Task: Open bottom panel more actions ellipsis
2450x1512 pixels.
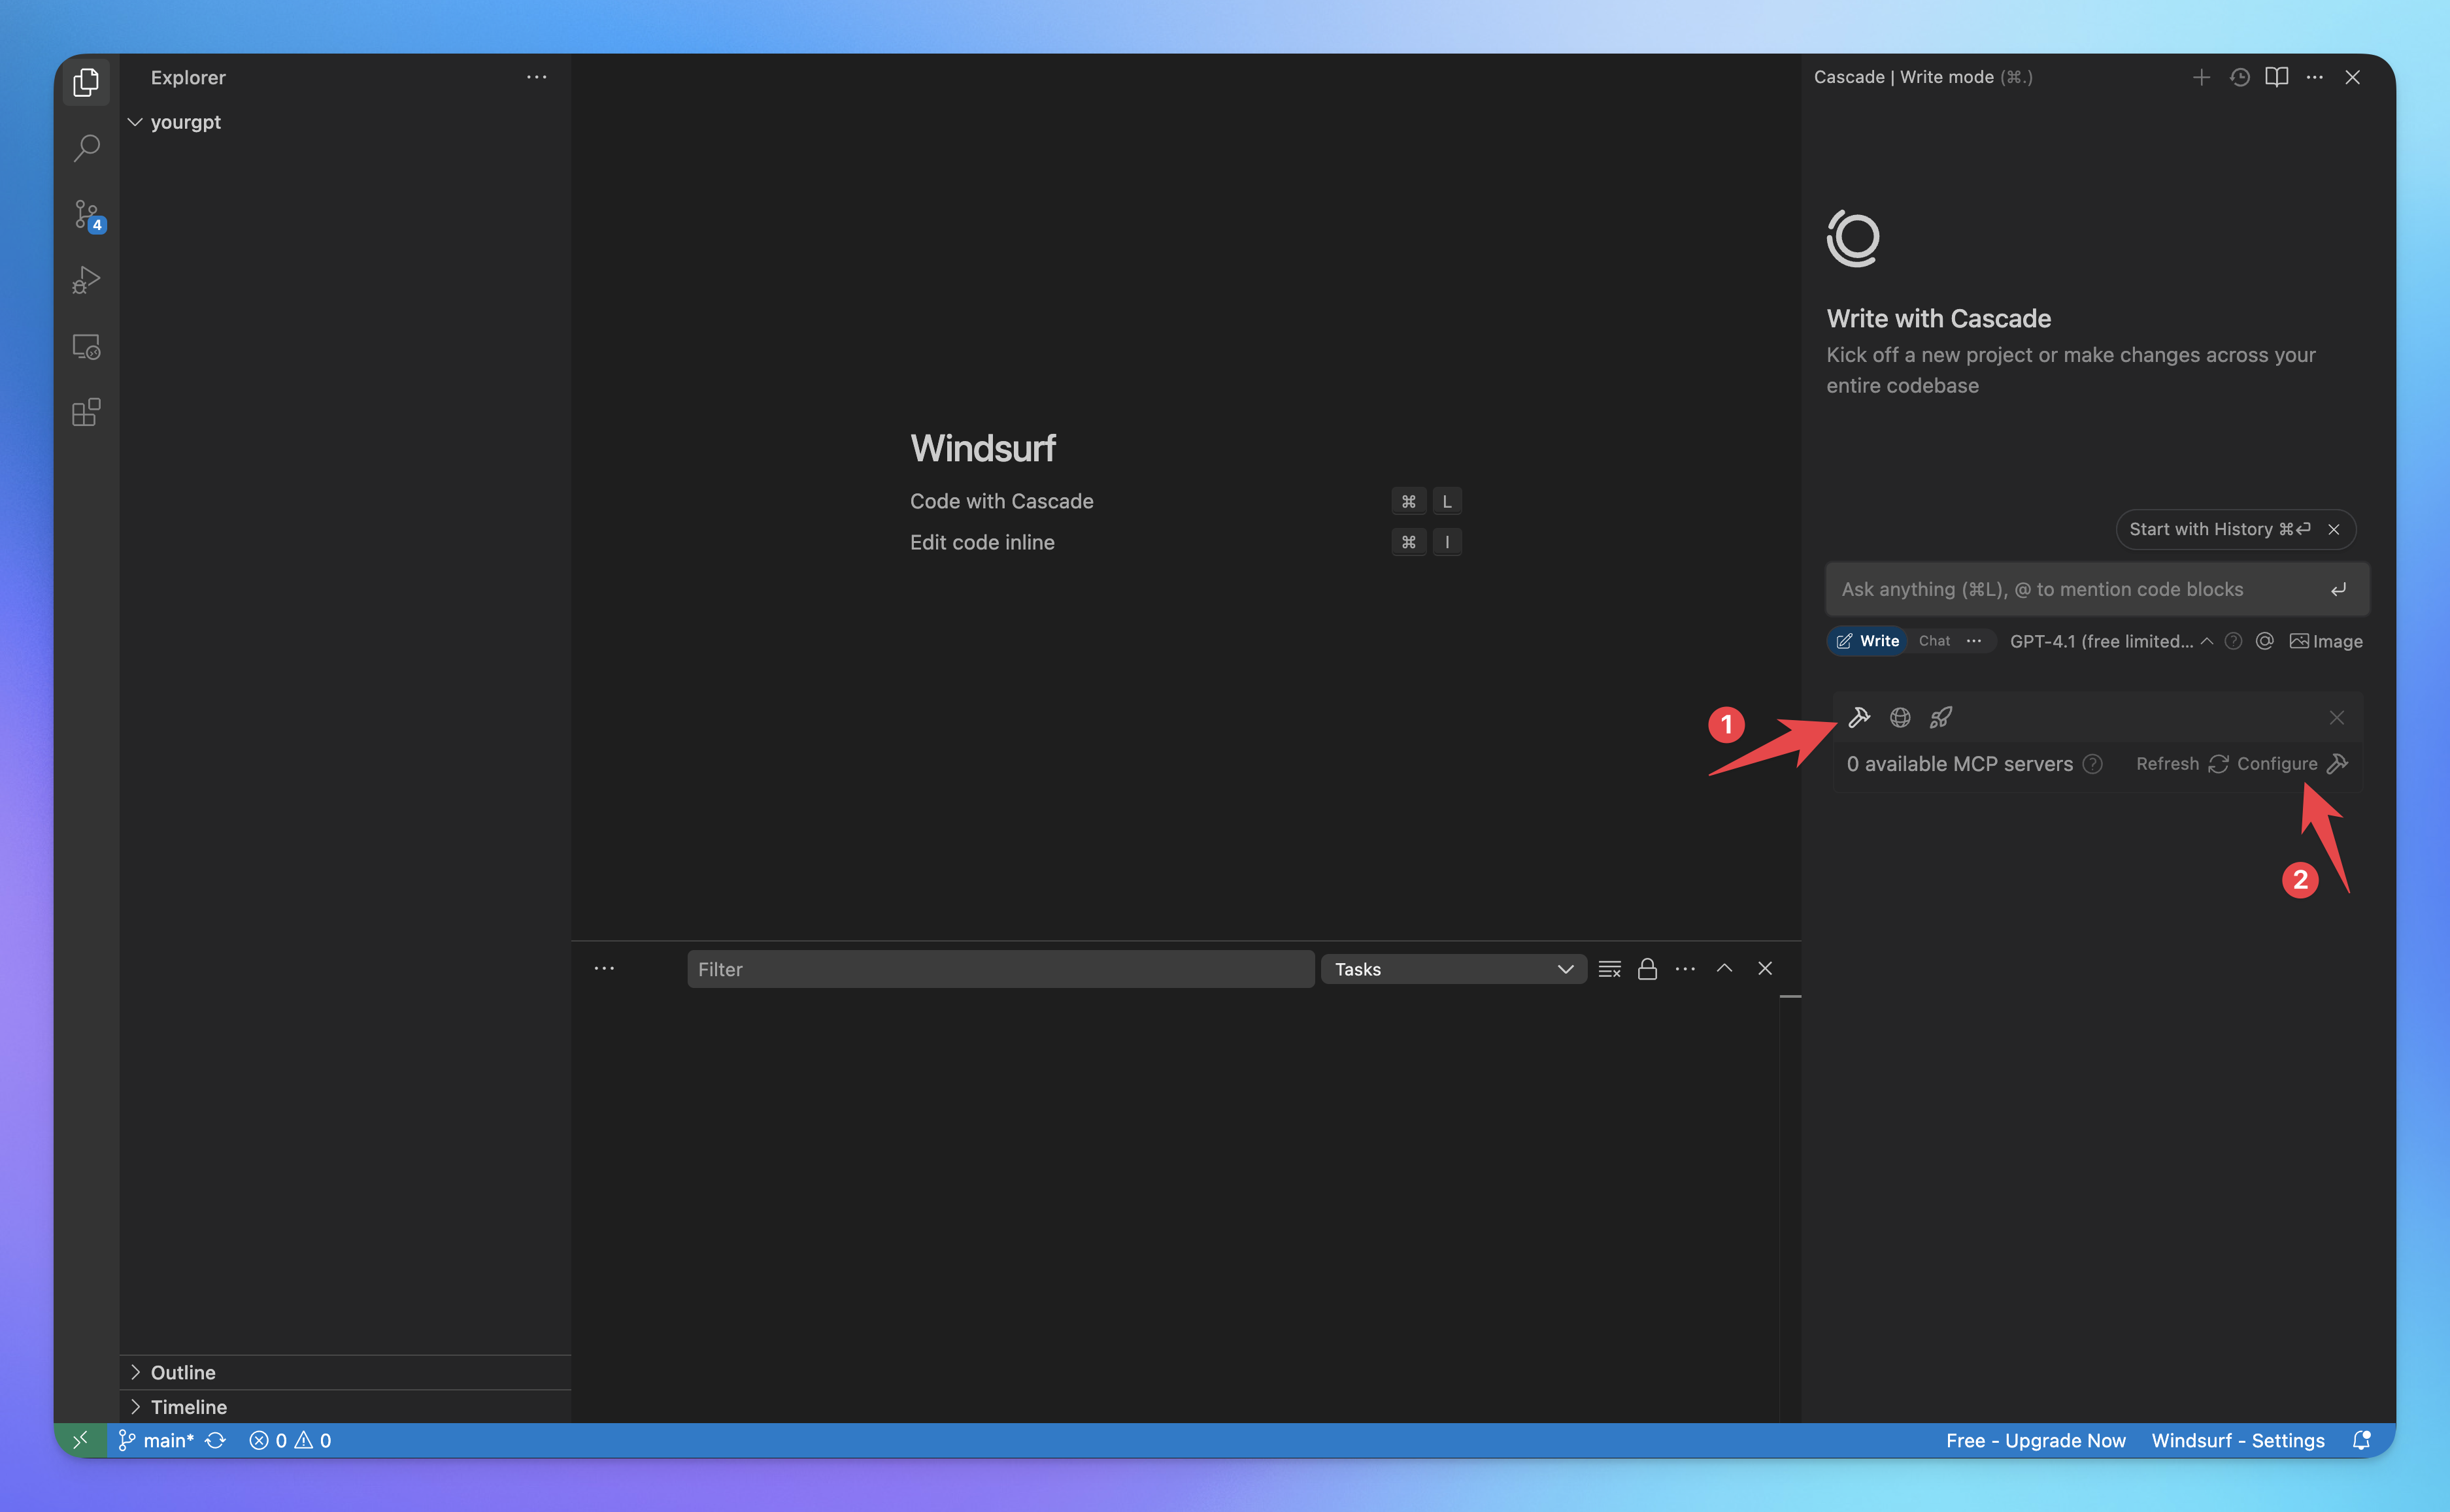Action: 1685,969
